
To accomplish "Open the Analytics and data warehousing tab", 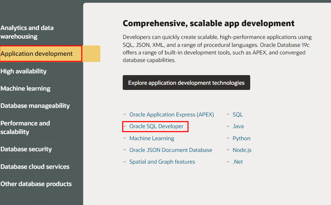I will coord(27,32).
